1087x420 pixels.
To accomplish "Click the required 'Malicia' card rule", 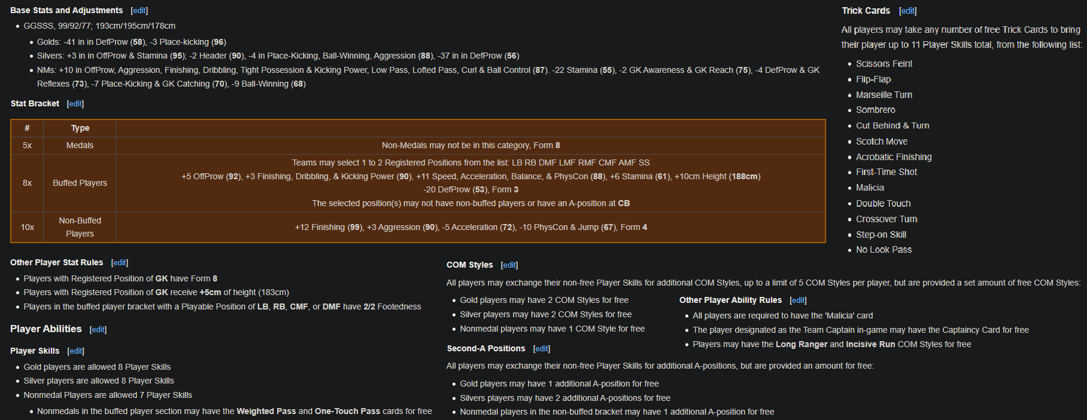I will [x=783, y=315].
